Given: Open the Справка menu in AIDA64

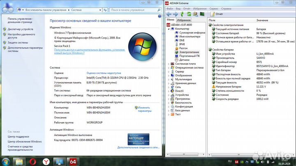Looking at the screenshot, I should (226, 9).
